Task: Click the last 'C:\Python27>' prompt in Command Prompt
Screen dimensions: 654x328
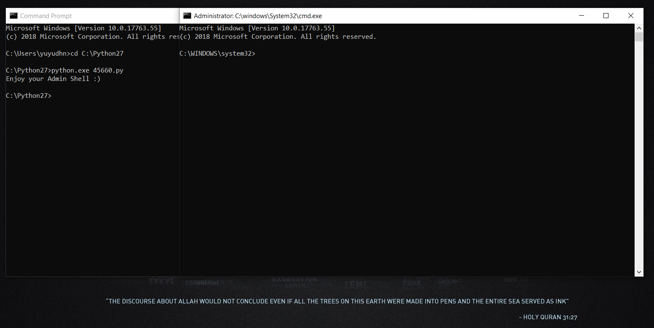Action: tap(29, 96)
